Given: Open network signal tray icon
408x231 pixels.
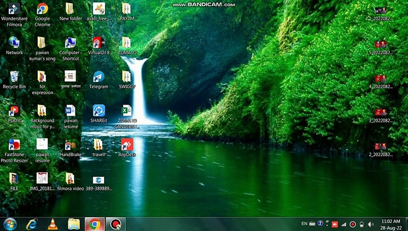Looking at the screenshot, I should pos(344,224).
